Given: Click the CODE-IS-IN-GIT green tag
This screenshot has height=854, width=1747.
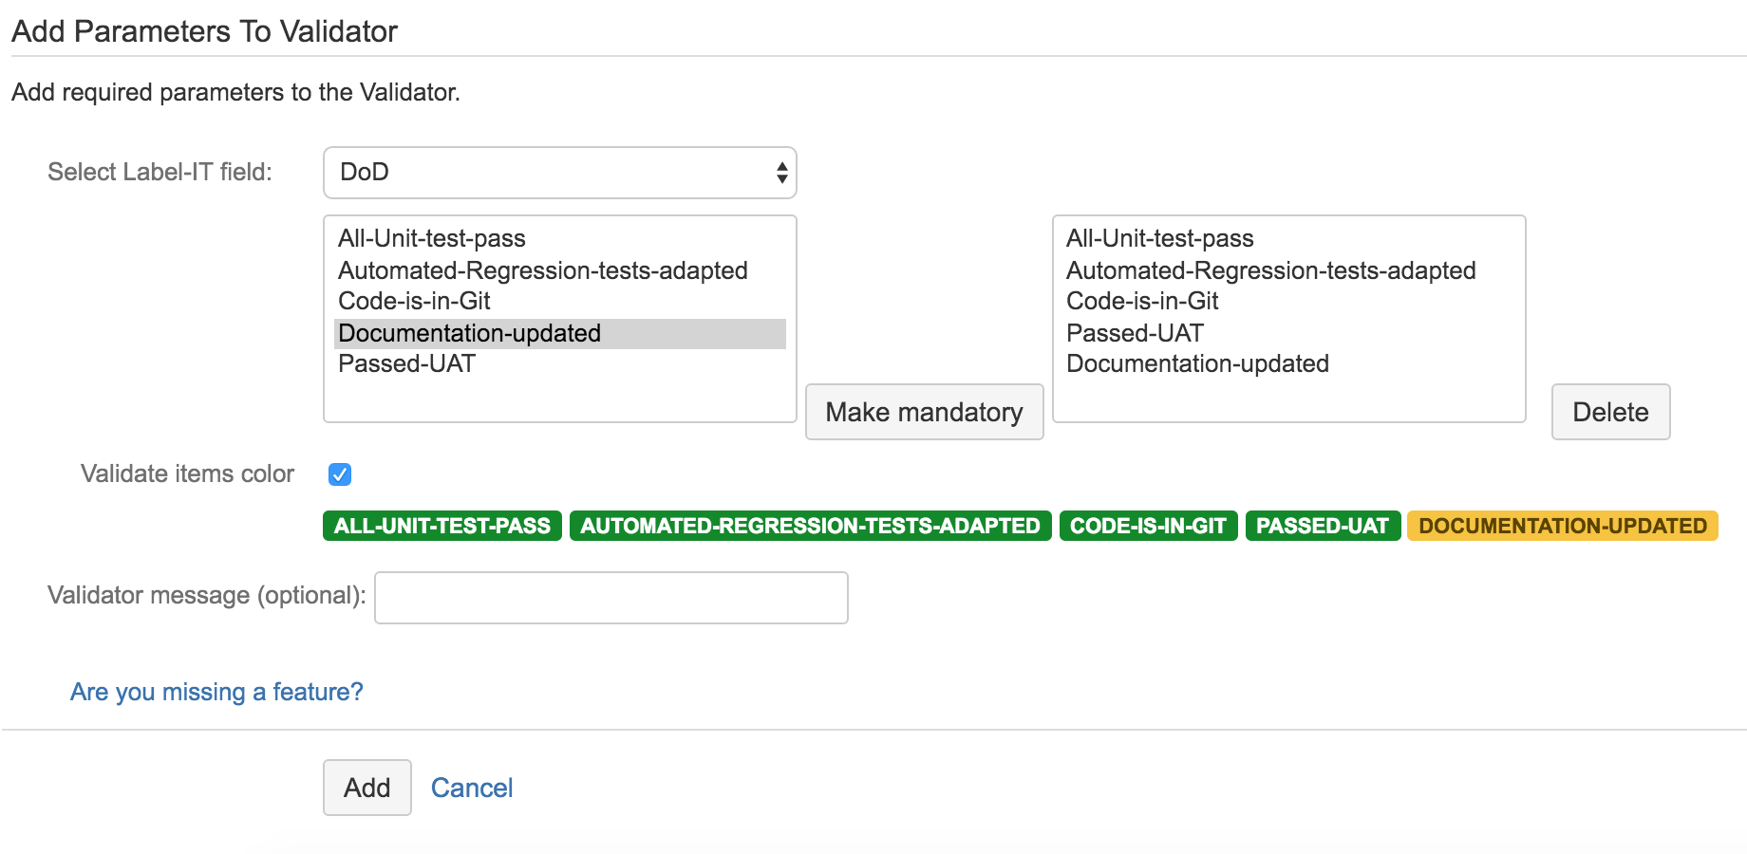Looking at the screenshot, I should [x=1147, y=525].
